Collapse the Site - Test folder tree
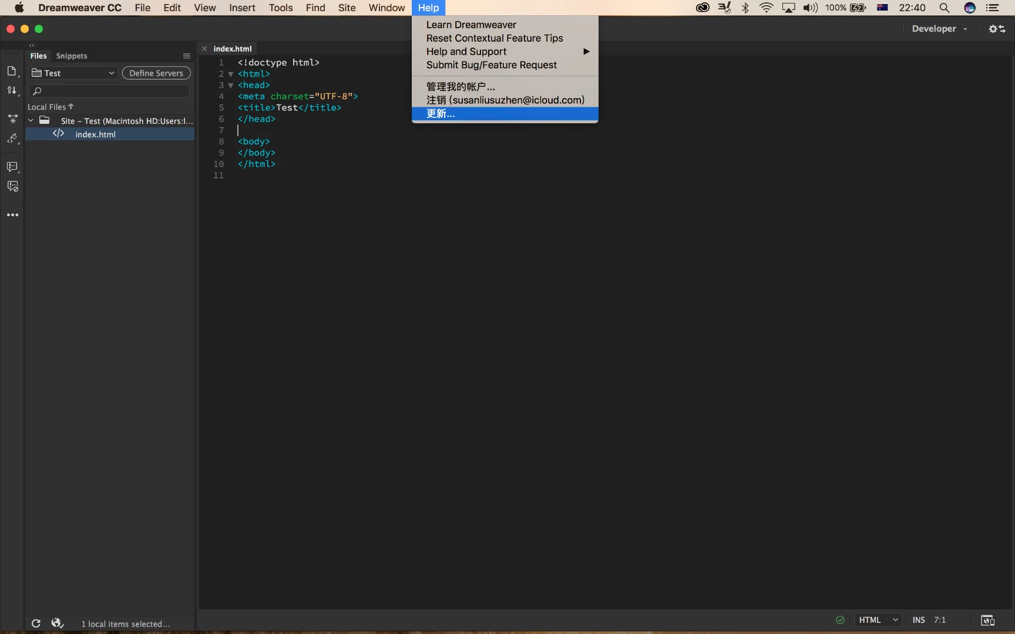Viewport: 1015px width, 634px height. point(31,120)
